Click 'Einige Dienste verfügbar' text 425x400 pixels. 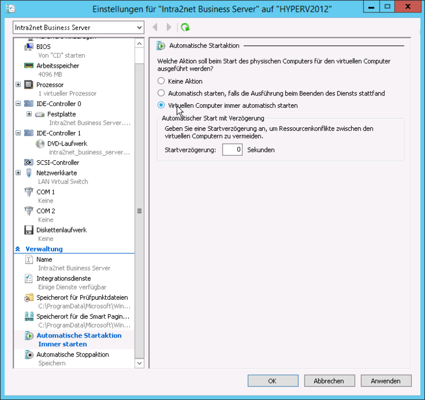[x=72, y=287]
